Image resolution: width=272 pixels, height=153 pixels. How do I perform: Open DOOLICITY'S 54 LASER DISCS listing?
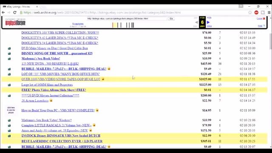(60, 43)
